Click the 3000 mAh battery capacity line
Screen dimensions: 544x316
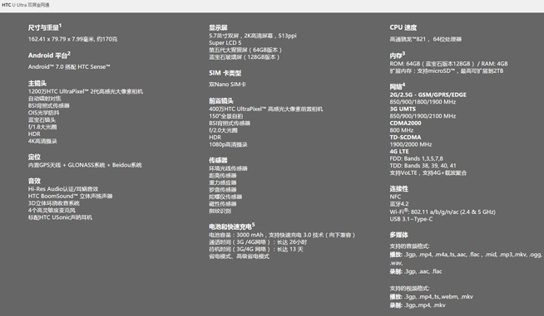(282, 235)
